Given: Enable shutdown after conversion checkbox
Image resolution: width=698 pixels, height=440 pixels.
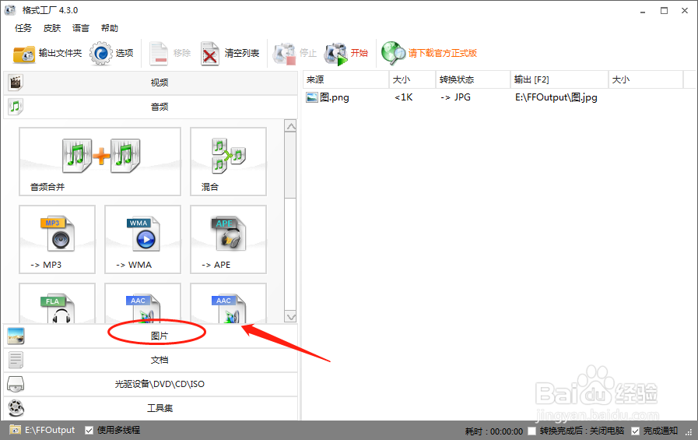Looking at the screenshot, I should click(531, 431).
